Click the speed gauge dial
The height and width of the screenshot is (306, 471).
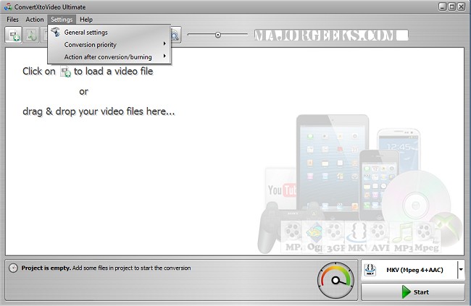tap(335, 280)
